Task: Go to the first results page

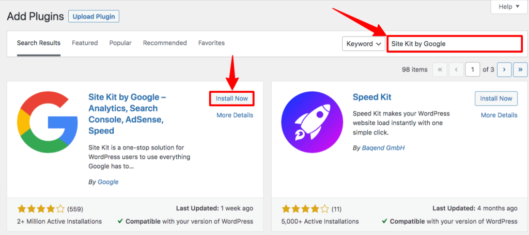Action: pyautogui.click(x=440, y=70)
